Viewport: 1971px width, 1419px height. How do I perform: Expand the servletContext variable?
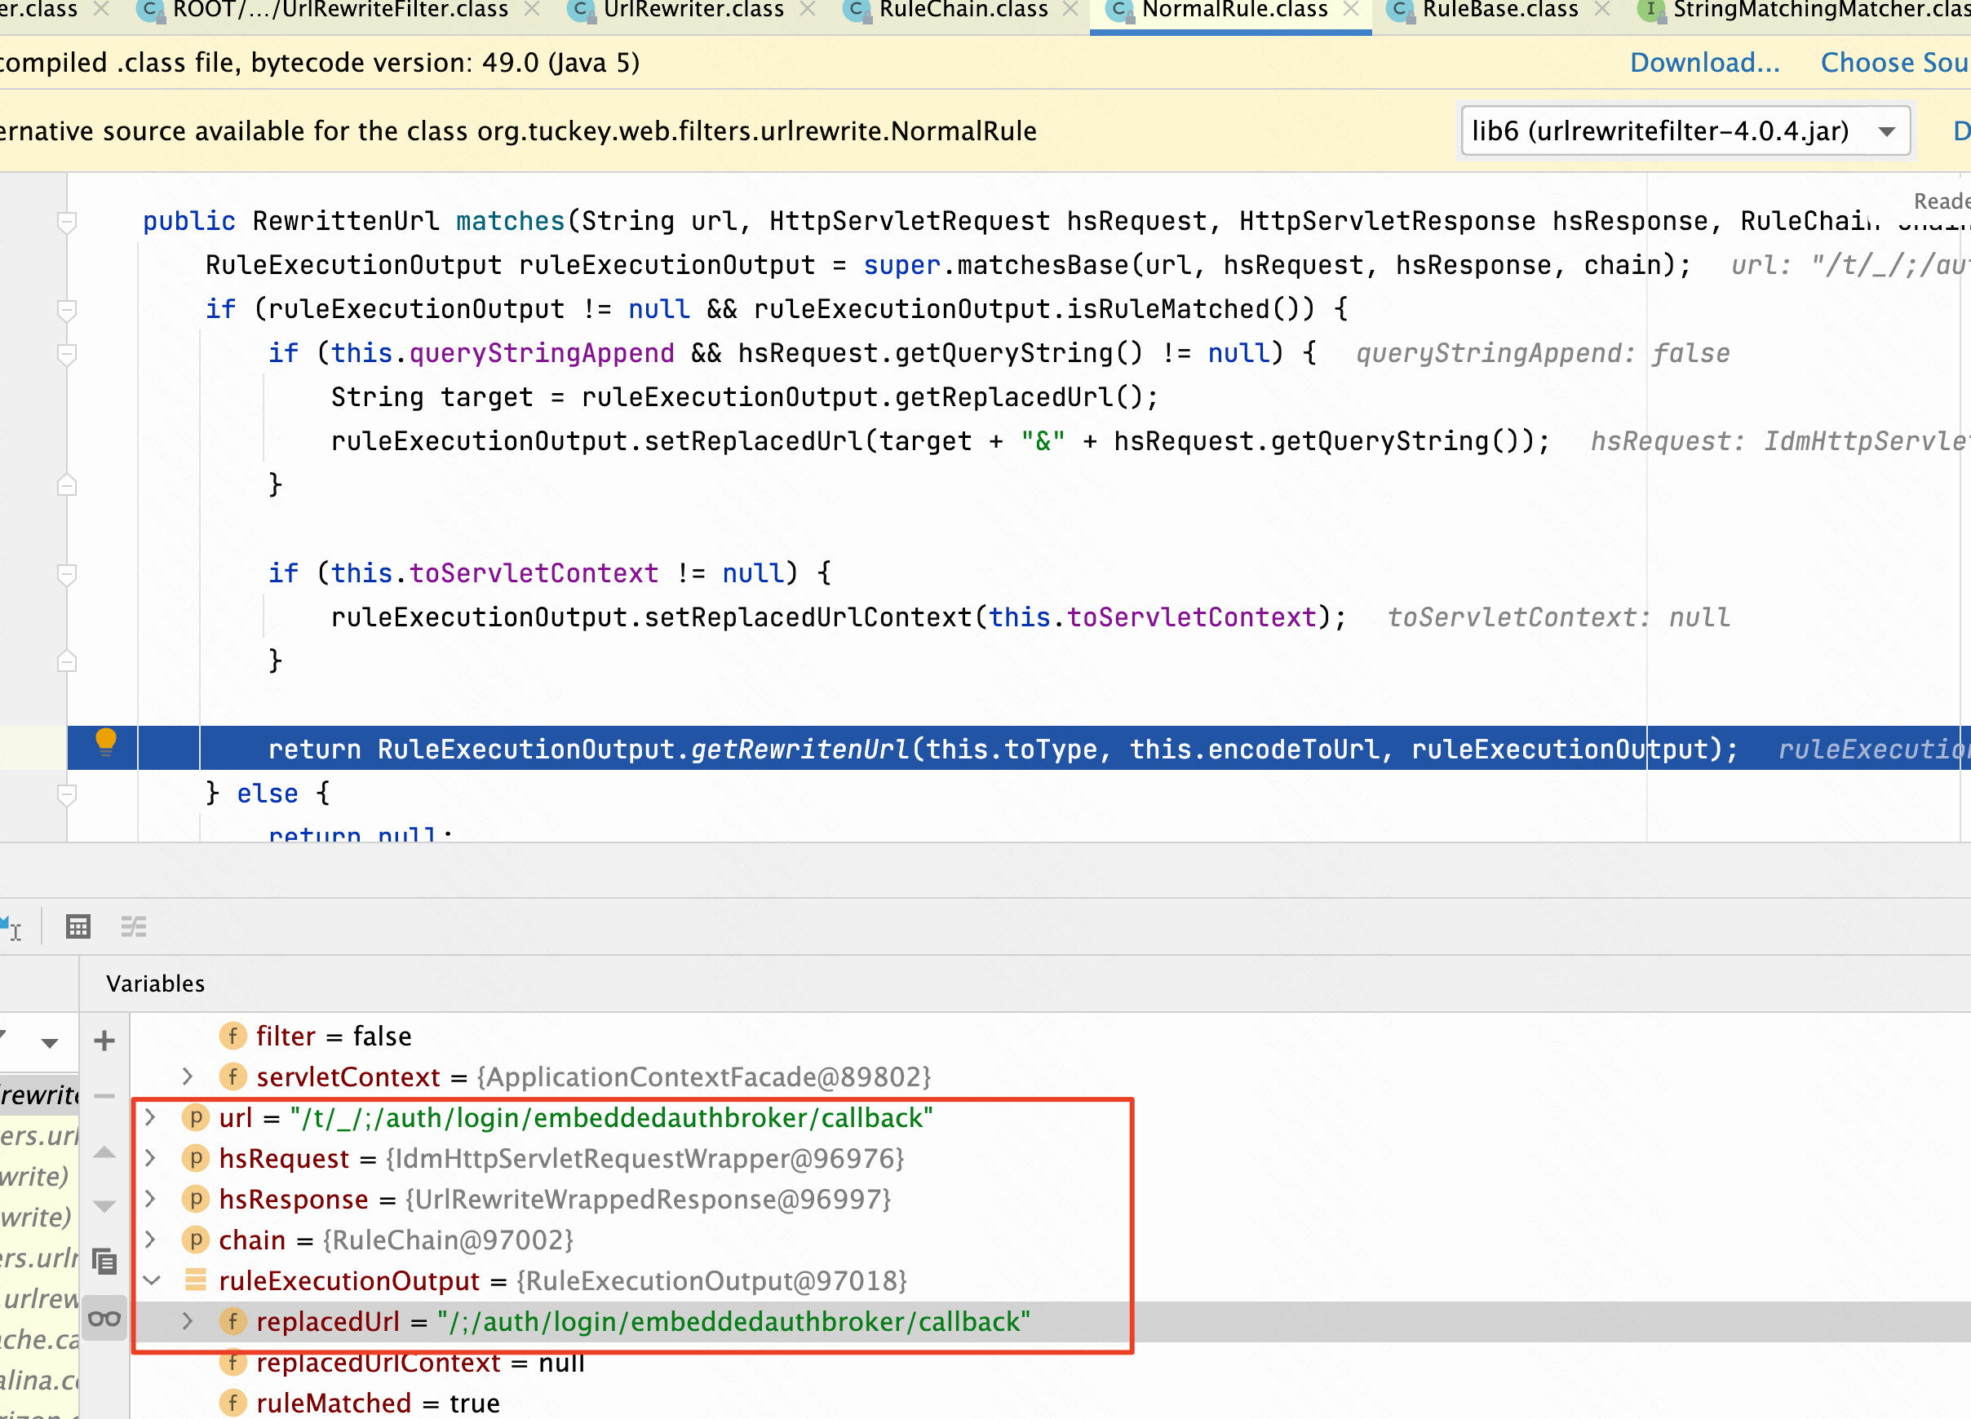[x=188, y=1076]
